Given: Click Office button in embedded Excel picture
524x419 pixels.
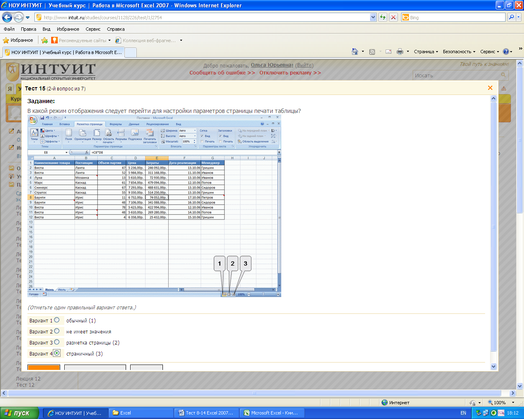Looking at the screenshot, I should [33, 120].
